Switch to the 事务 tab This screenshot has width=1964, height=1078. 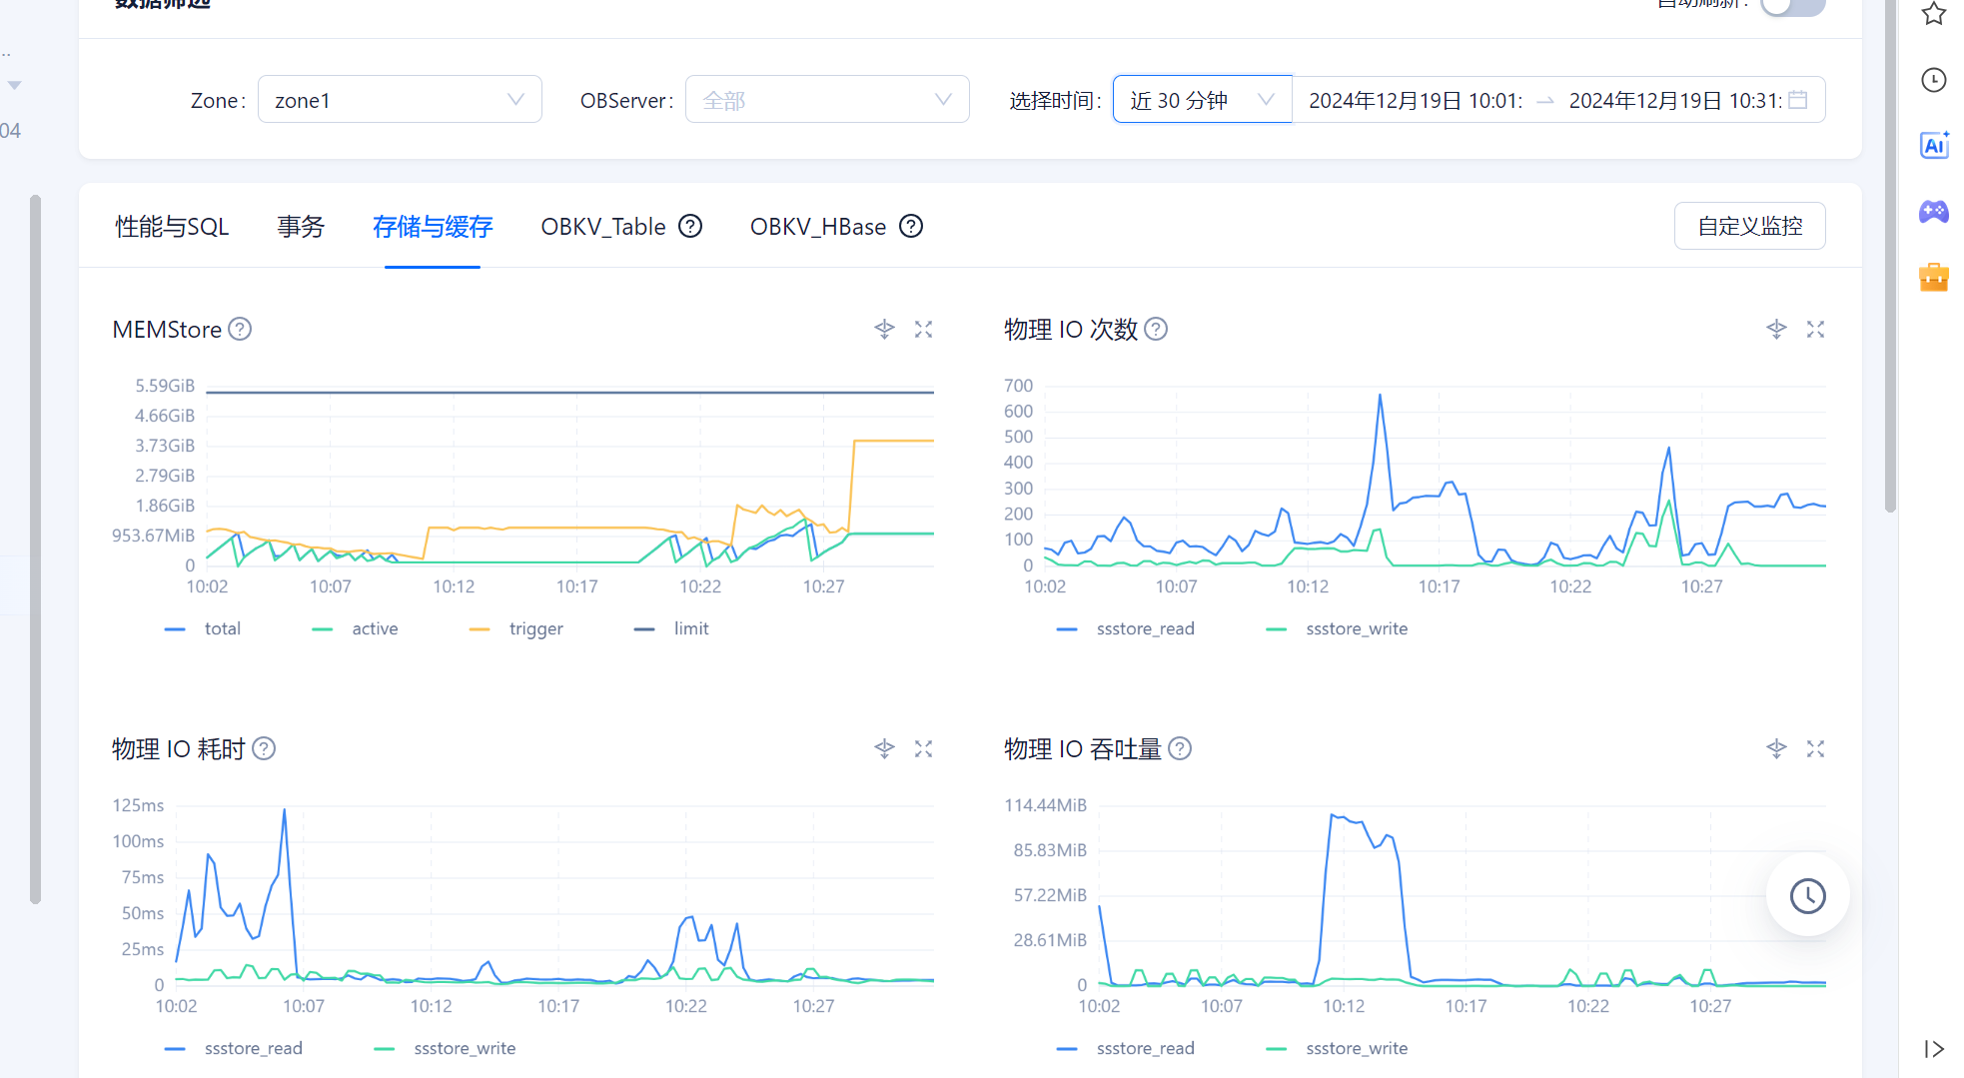(x=301, y=227)
